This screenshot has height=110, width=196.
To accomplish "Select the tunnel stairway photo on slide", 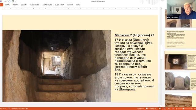I will click(57, 66).
